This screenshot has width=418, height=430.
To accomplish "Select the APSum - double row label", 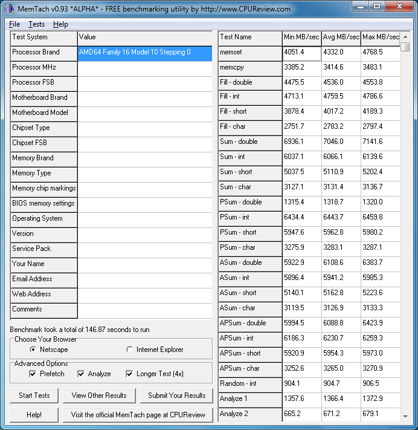I will [x=250, y=325].
